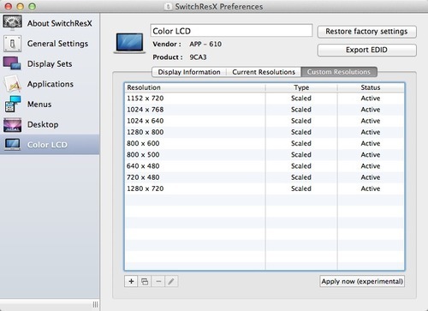Click Scaled type of 1152 x 720

point(301,99)
